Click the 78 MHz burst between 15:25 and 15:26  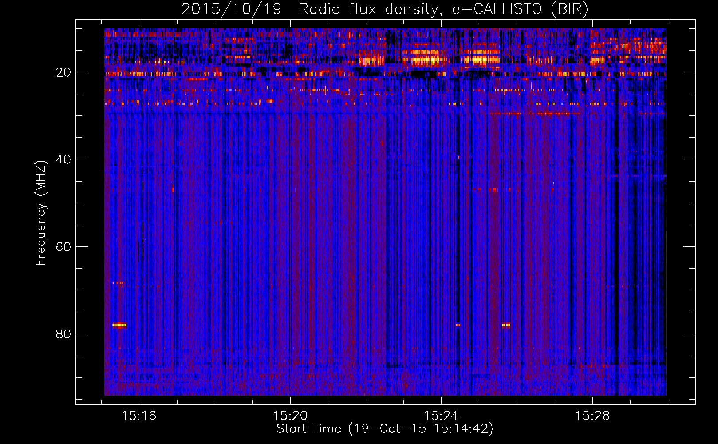point(506,325)
